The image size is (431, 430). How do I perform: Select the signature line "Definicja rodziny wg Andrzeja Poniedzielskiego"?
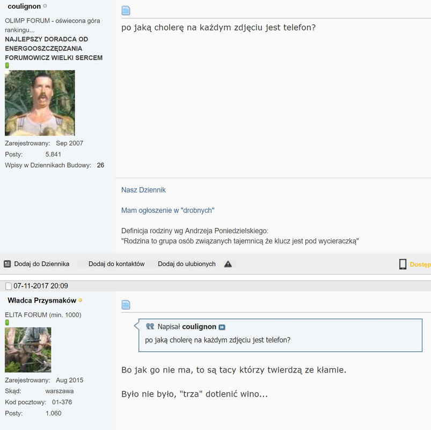tap(195, 231)
